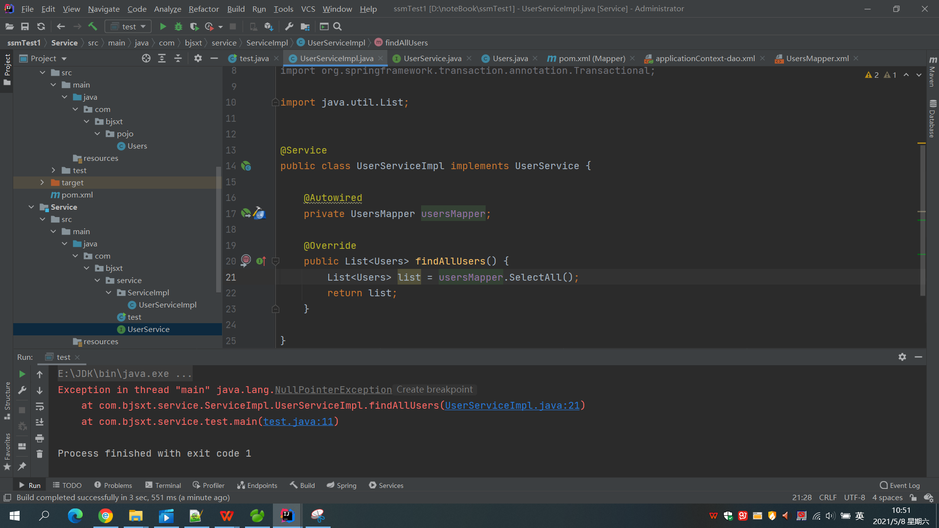
Task: Click Create breakpoint hint
Action: tap(434, 390)
